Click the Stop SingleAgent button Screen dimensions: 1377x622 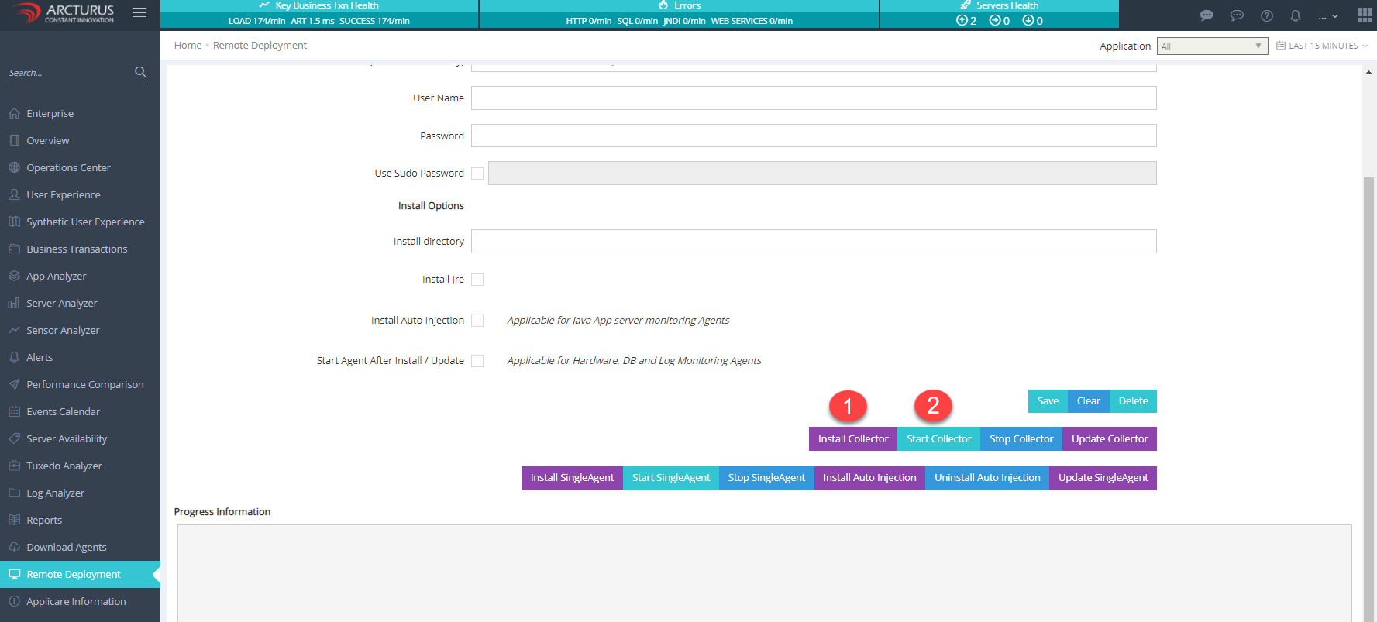(x=766, y=478)
